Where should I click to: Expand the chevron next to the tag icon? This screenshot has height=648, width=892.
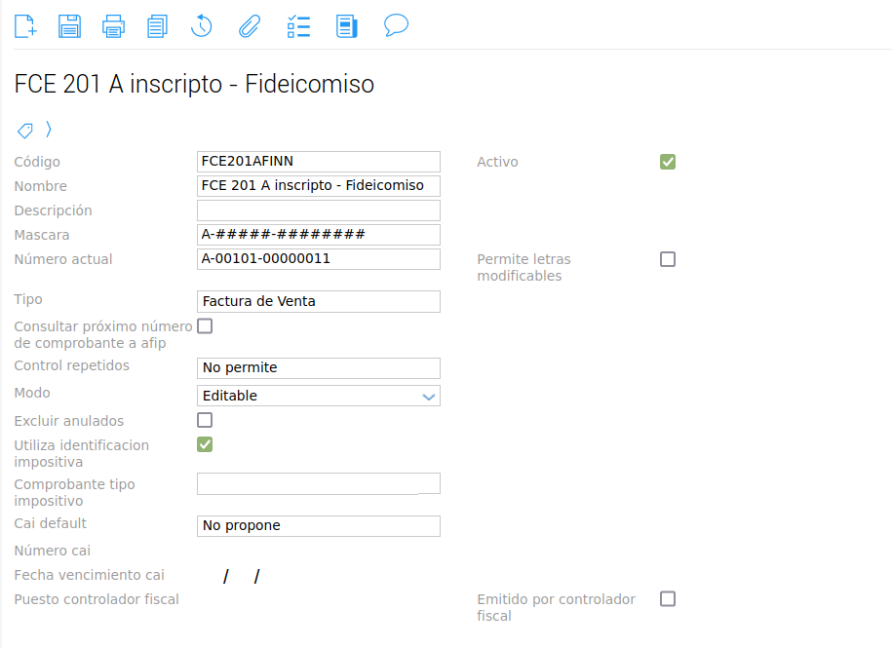click(x=49, y=130)
